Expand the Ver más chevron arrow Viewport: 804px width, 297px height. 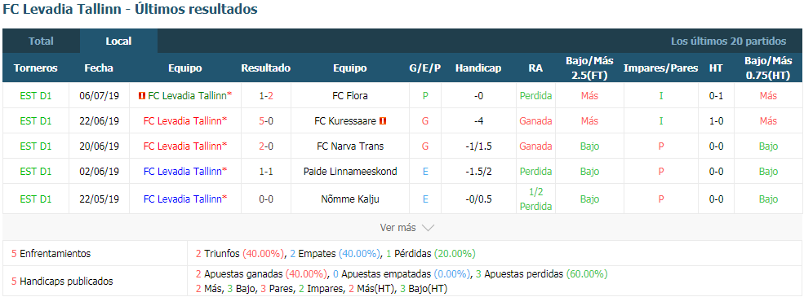pyautogui.click(x=428, y=228)
